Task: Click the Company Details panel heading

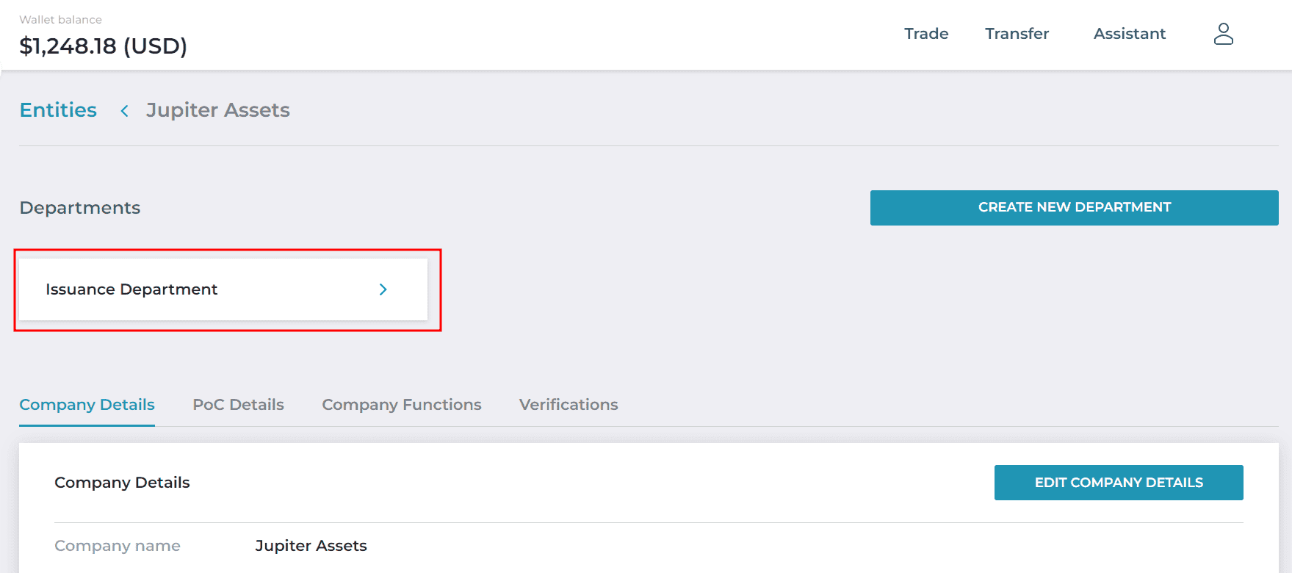Action: (x=122, y=483)
